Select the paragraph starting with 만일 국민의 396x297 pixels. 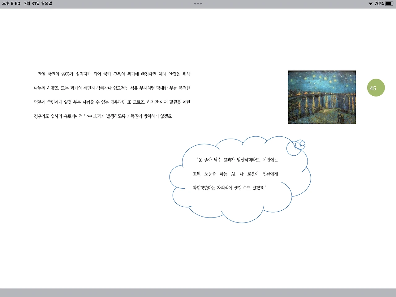coord(111,95)
